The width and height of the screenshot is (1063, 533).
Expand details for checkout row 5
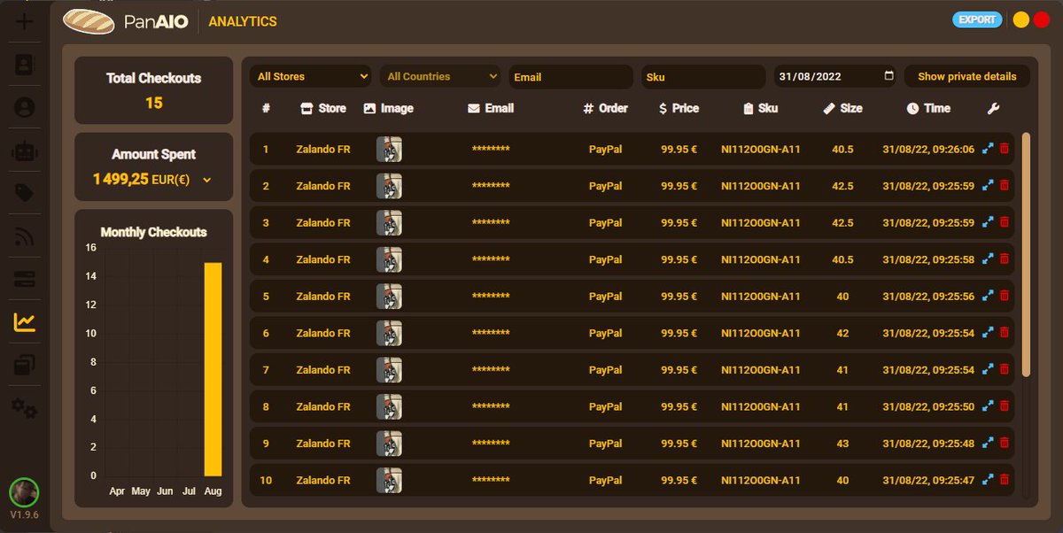click(x=988, y=296)
